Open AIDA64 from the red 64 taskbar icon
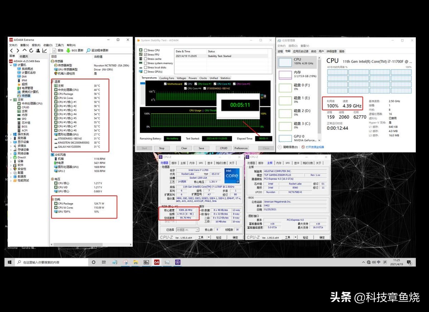Image resolution: width=429 pixels, height=312 pixels. click(x=157, y=262)
